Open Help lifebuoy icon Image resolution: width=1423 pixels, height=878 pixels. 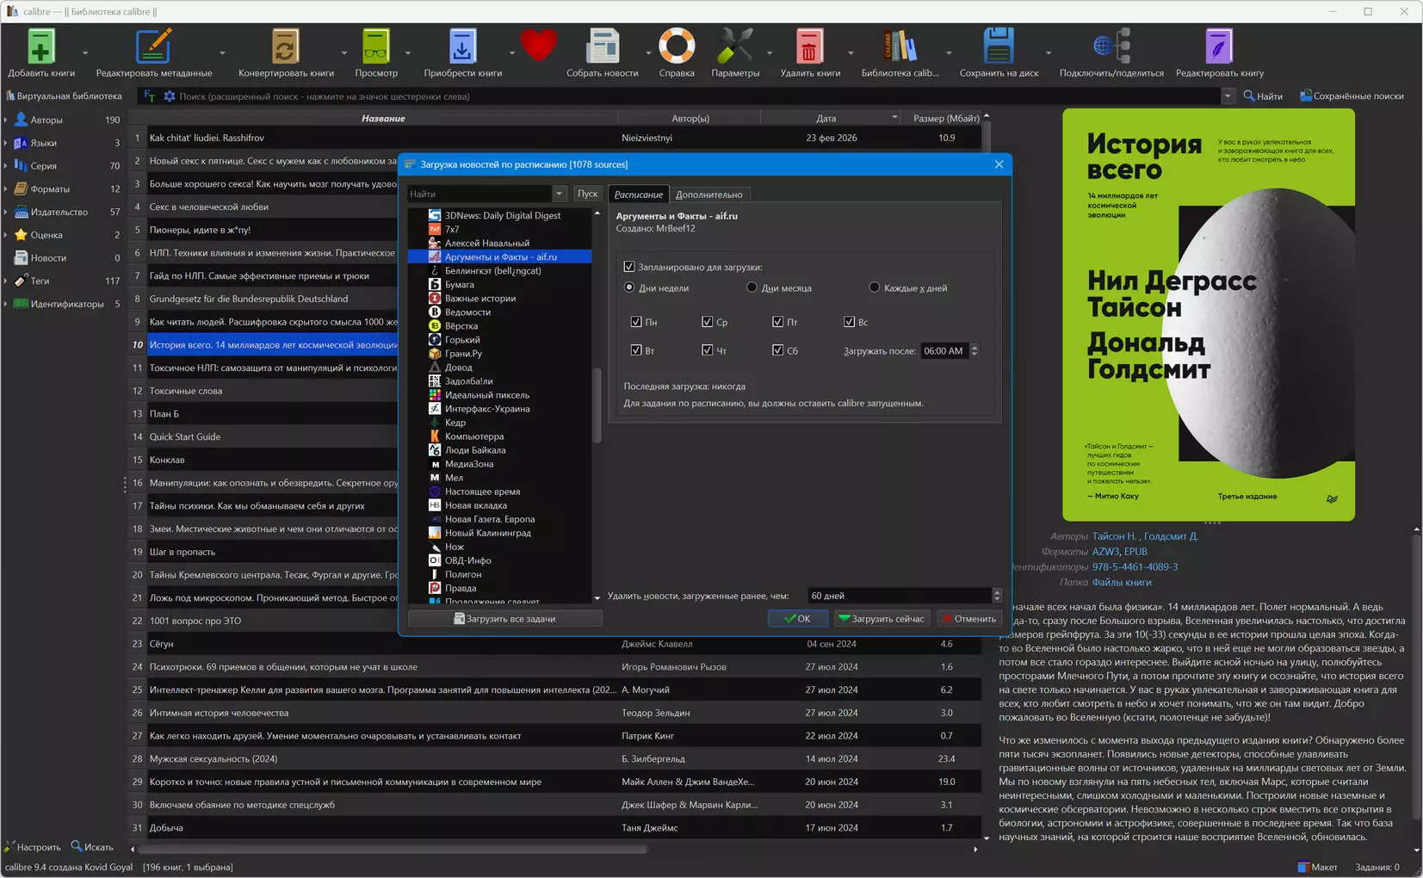tap(676, 47)
